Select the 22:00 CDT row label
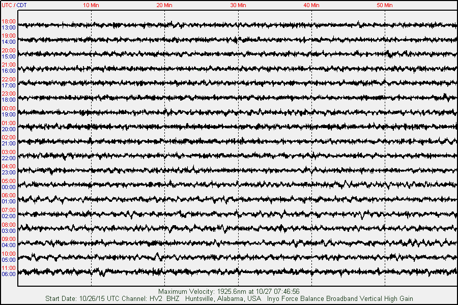The image size is (458, 305). [9, 158]
